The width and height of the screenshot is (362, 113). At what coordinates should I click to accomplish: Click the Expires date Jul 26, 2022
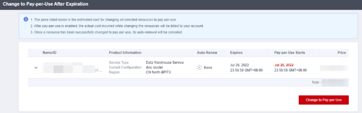(239, 65)
